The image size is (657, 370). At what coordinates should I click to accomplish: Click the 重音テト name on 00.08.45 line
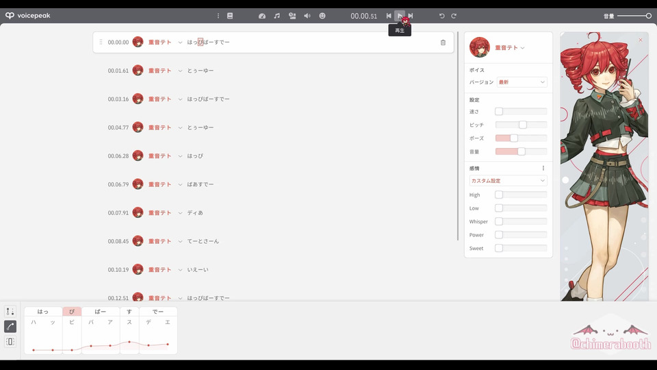[x=160, y=241]
